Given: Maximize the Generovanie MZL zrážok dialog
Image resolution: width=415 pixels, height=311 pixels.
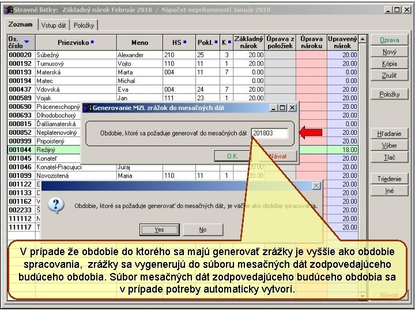Looking at the screenshot, I should (282, 108).
